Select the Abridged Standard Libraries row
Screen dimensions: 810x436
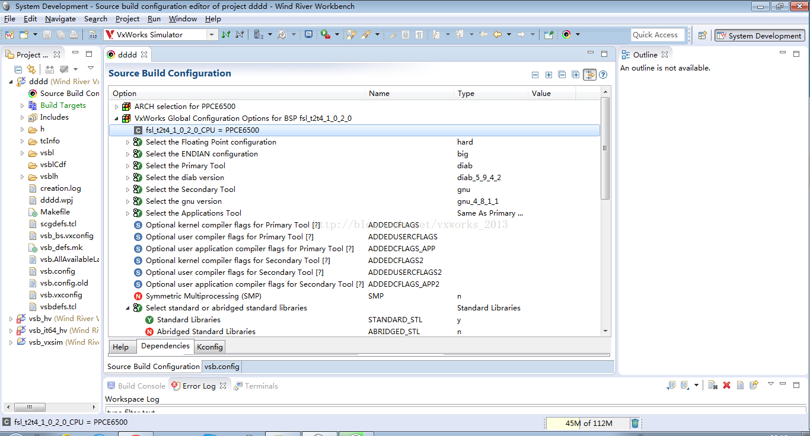tap(354, 332)
